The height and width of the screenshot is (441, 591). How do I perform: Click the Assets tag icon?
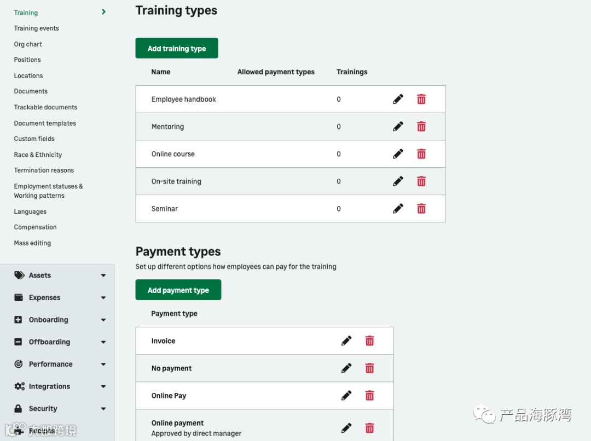coord(19,275)
